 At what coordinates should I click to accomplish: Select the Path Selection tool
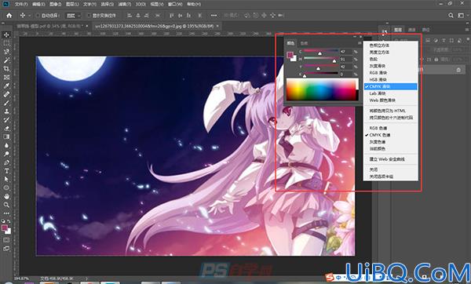pyautogui.click(x=6, y=179)
